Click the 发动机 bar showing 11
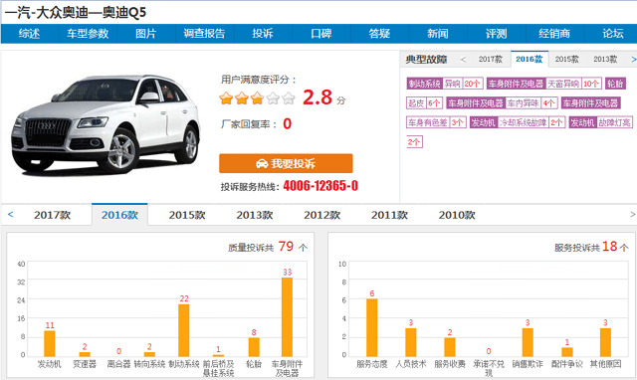Viewport: 637px width, 380px height. [50, 343]
